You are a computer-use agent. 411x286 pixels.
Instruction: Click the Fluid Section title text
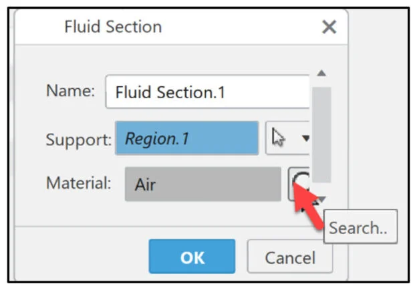pos(113,27)
